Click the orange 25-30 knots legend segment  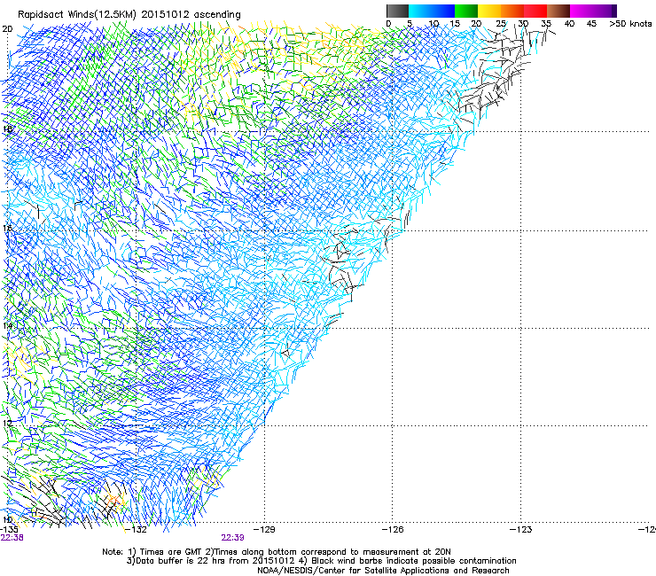click(512, 11)
